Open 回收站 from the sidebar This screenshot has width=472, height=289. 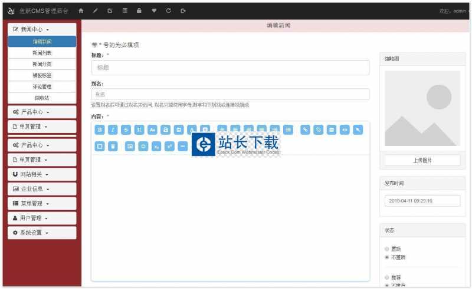point(42,98)
